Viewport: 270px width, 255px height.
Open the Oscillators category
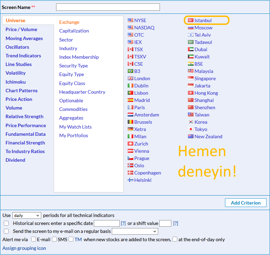click(17, 47)
